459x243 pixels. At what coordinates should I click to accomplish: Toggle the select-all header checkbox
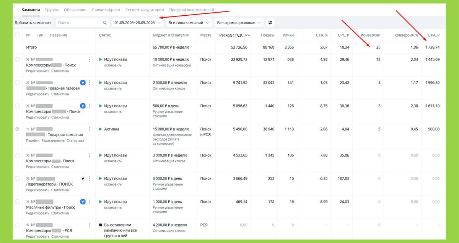pyautogui.click(x=17, y=35)
